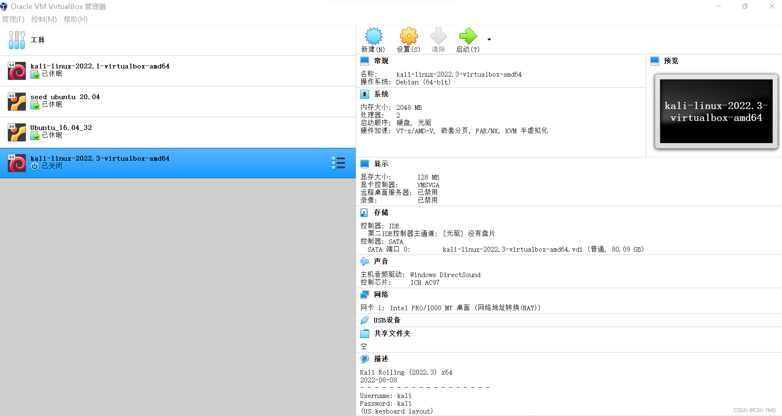The image size is (782, 416).
Task: Click the Debian (64-bit) OS value
Action: tap(423, 82)
